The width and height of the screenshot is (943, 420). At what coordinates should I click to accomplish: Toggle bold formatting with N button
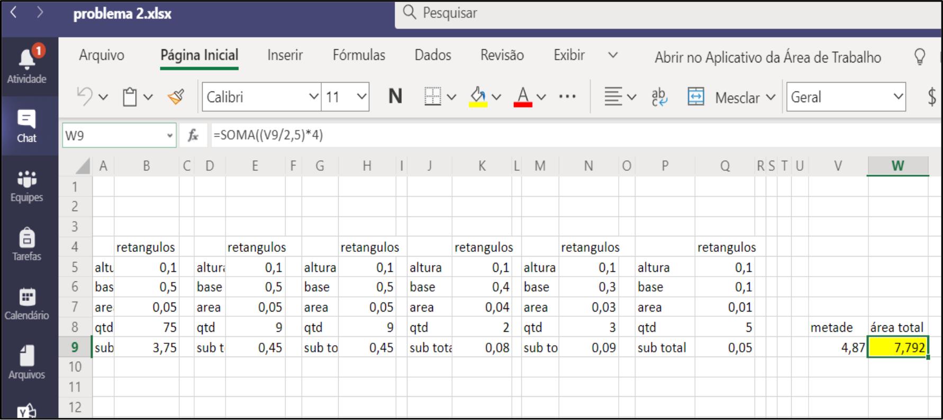[x=395, y=97]
